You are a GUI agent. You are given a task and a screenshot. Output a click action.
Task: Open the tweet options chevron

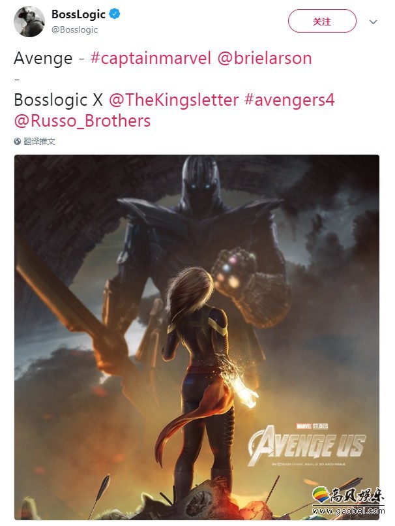[373, 22]
